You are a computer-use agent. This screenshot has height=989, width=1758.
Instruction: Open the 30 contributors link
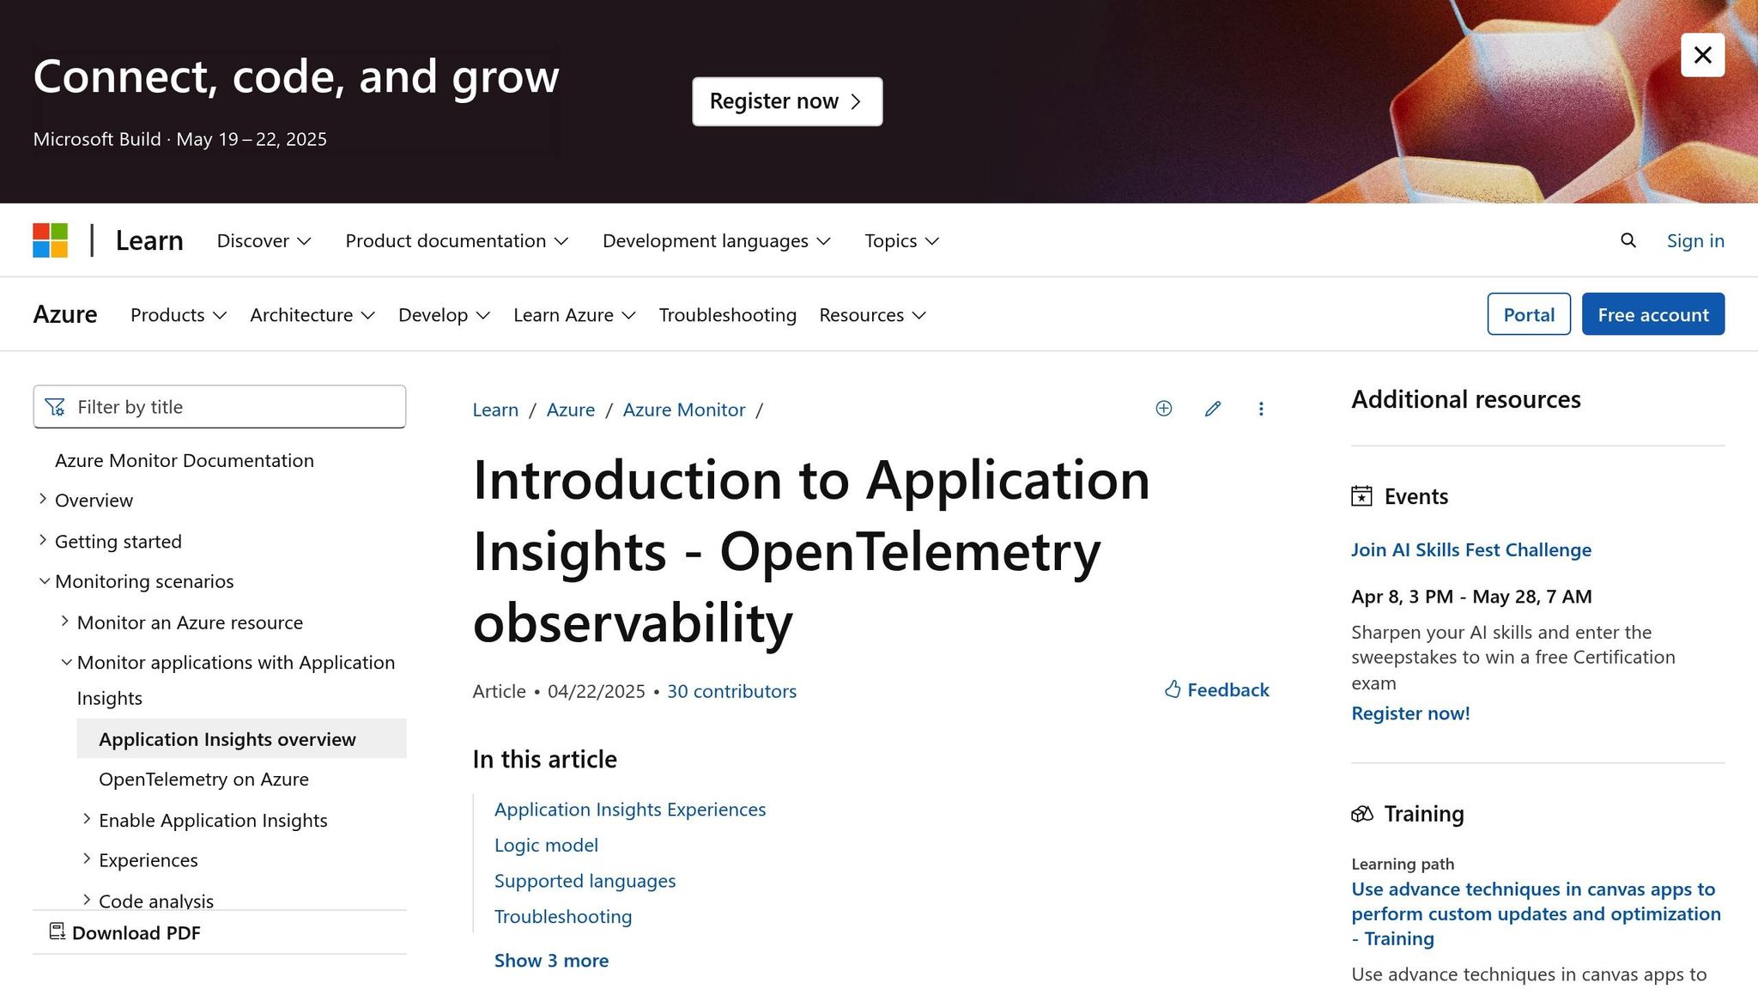[x=731, y=691]
